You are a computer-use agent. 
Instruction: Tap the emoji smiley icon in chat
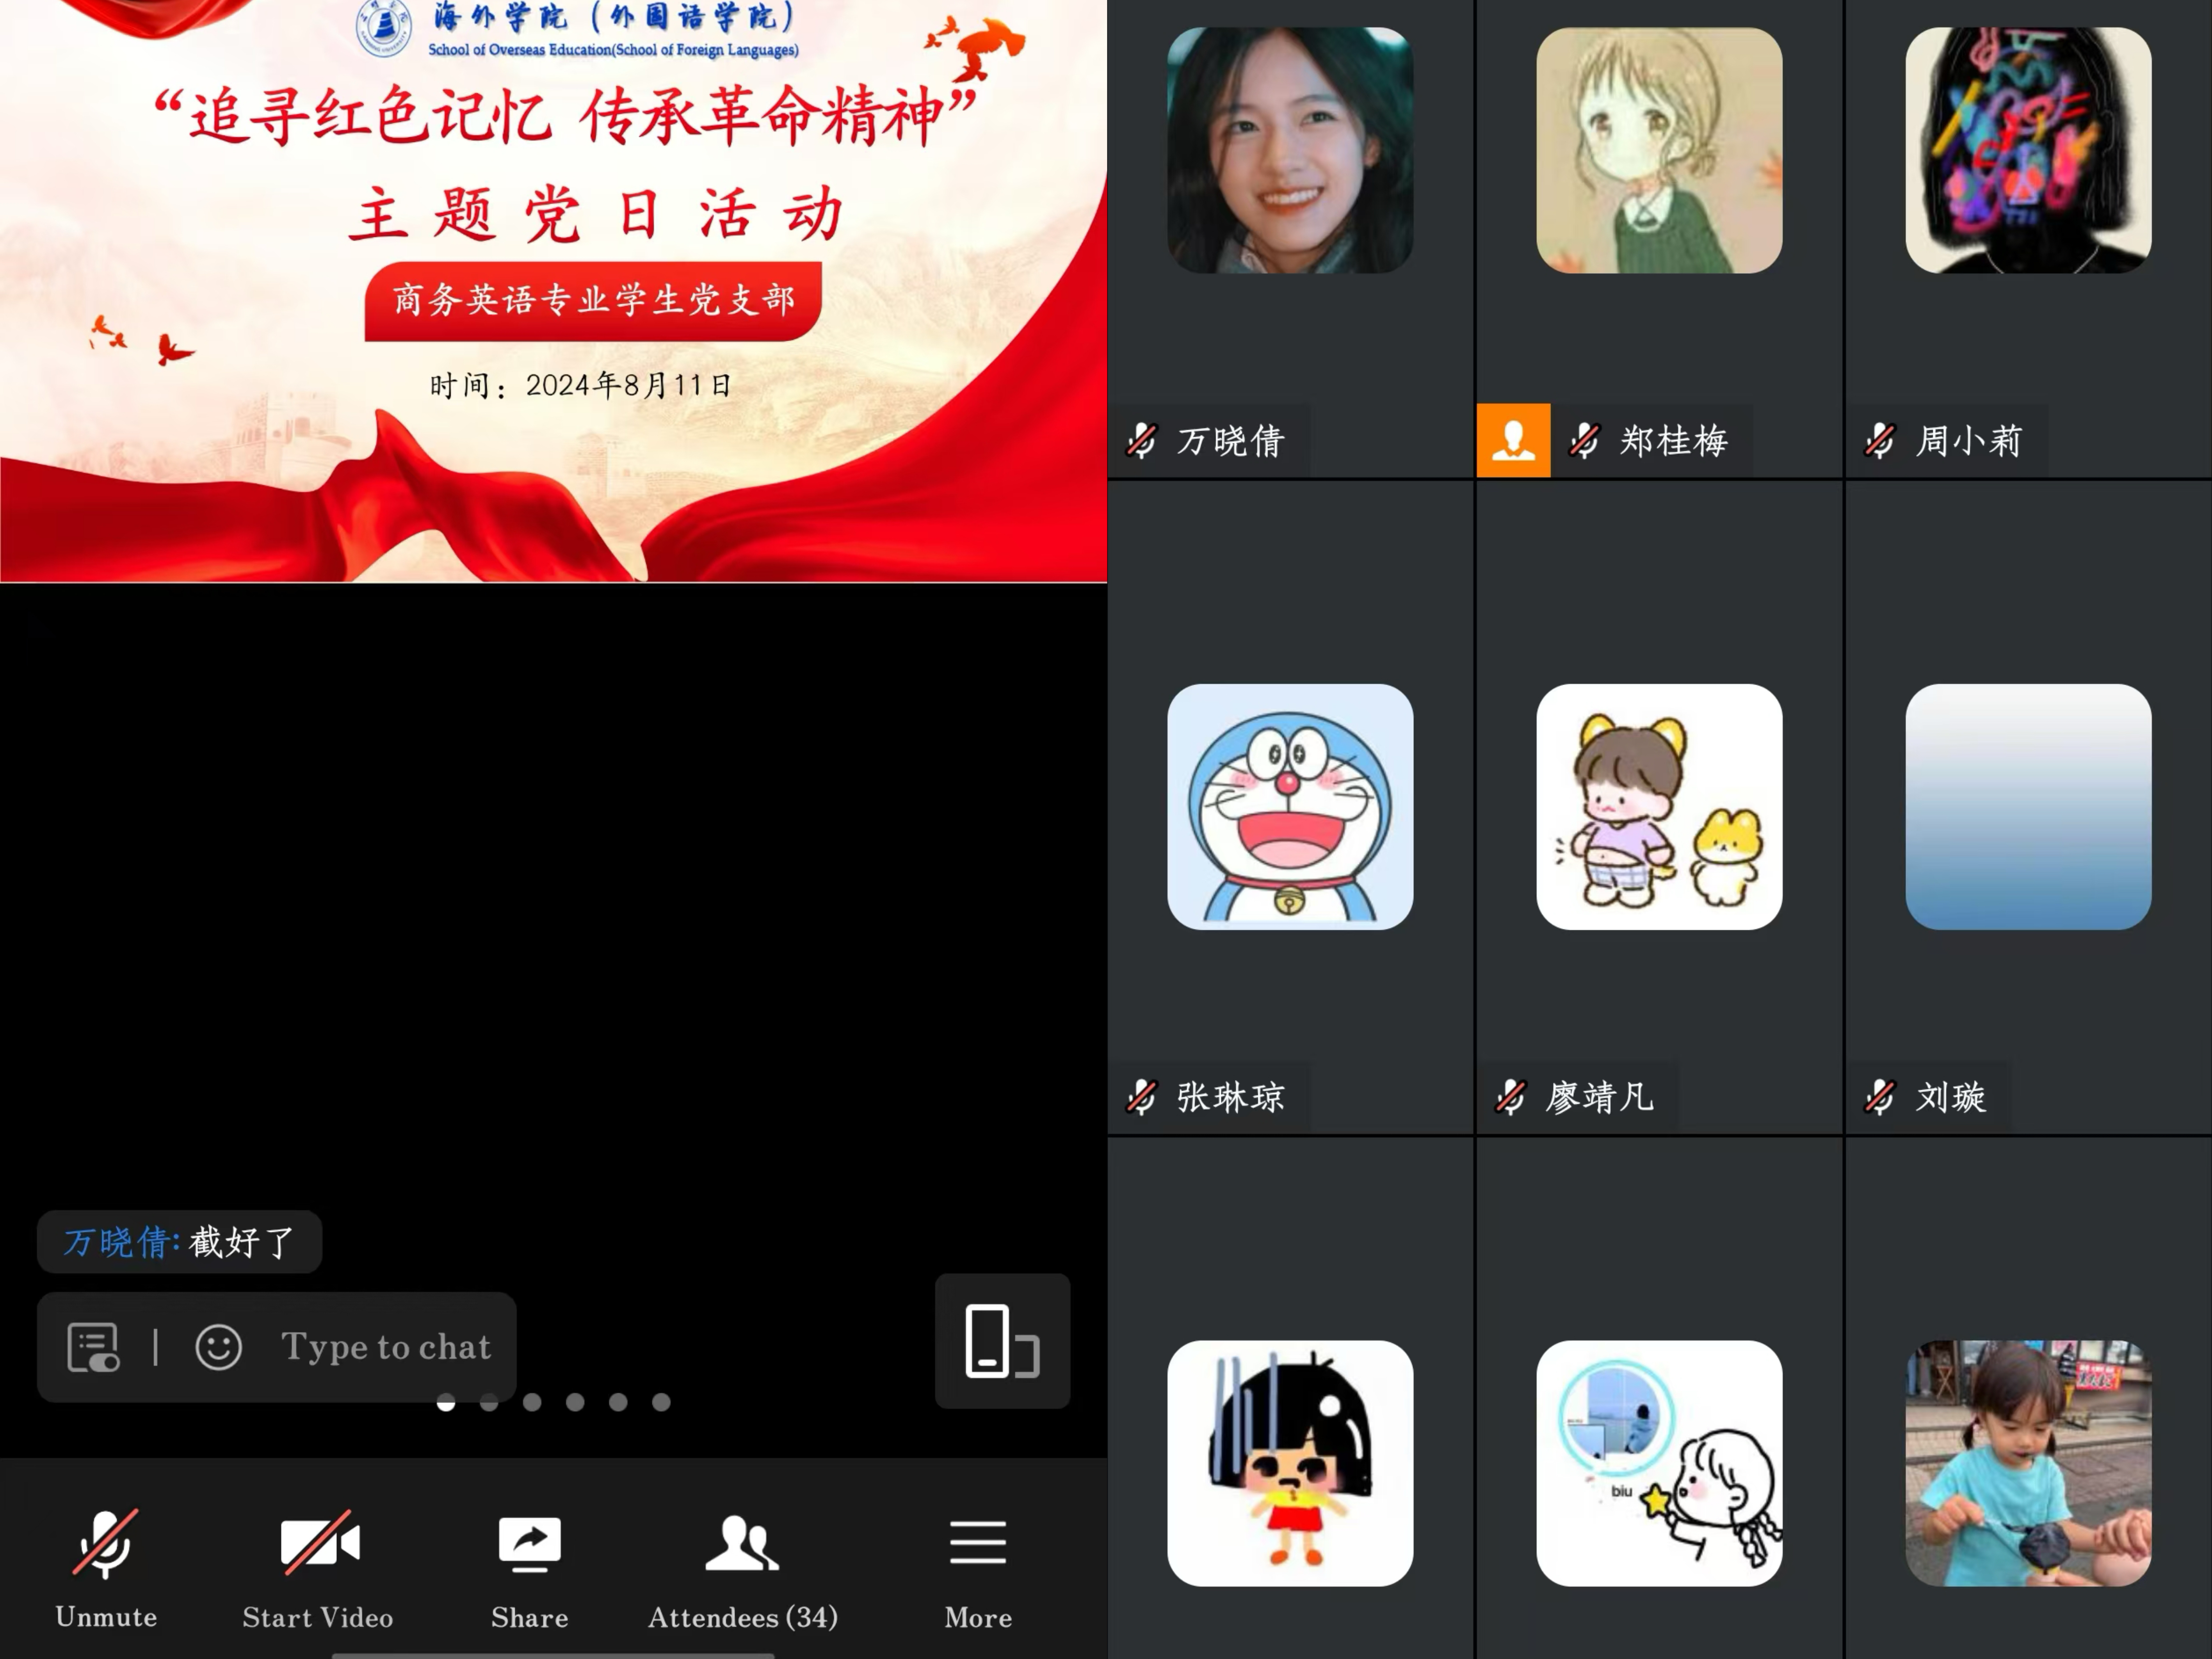[218, 1347]
